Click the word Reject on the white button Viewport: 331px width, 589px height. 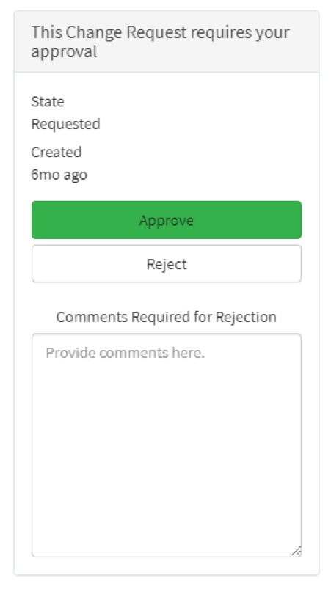[167, 264]
